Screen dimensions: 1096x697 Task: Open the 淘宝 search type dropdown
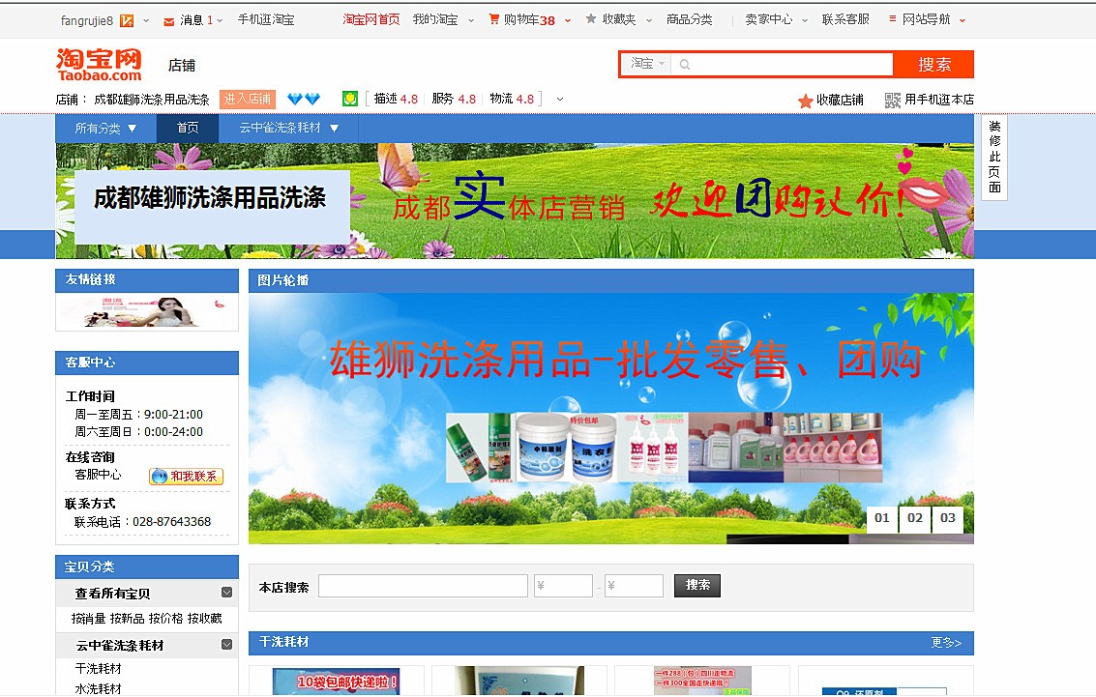647,64
